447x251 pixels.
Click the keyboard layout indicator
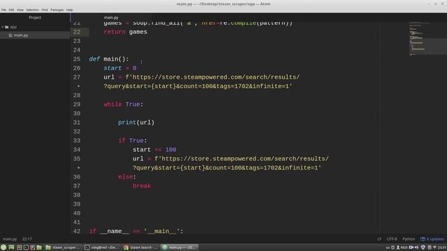click(x=388, y=248)
